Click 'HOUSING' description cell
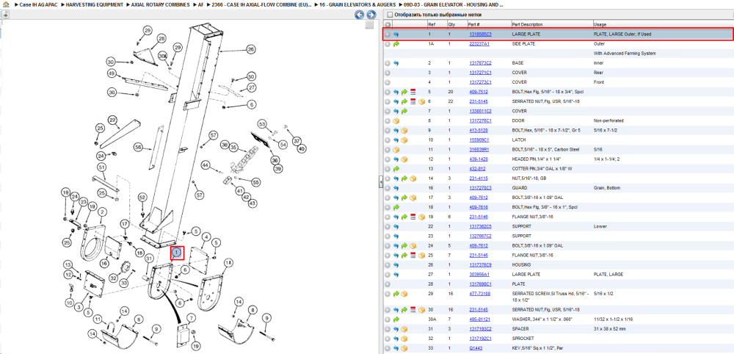 point(521,264)
